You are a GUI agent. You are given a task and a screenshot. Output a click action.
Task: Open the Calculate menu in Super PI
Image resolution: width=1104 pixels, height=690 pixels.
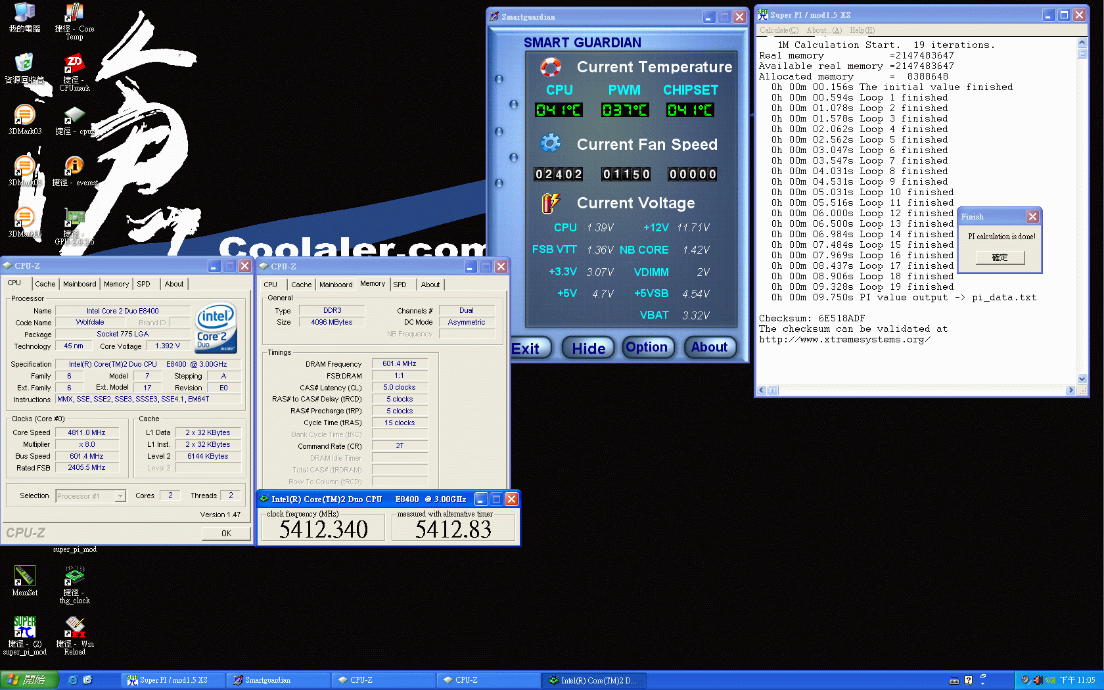tap(778, 30)
